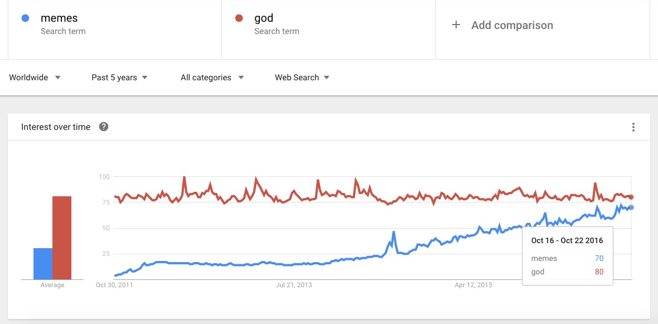Click the red dot marking the god term
This screenshot has height=324, width=658.
click(240, 18)
